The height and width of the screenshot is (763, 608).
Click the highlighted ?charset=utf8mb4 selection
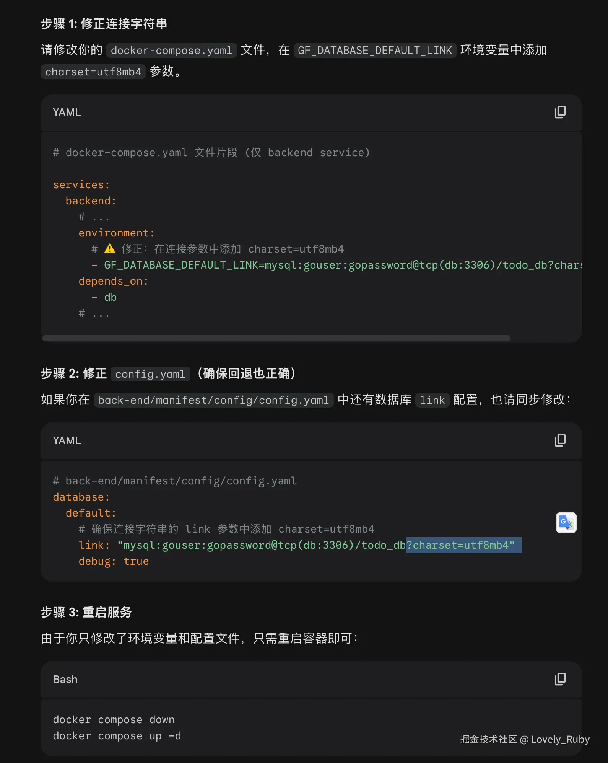click(x=463, y=545)
